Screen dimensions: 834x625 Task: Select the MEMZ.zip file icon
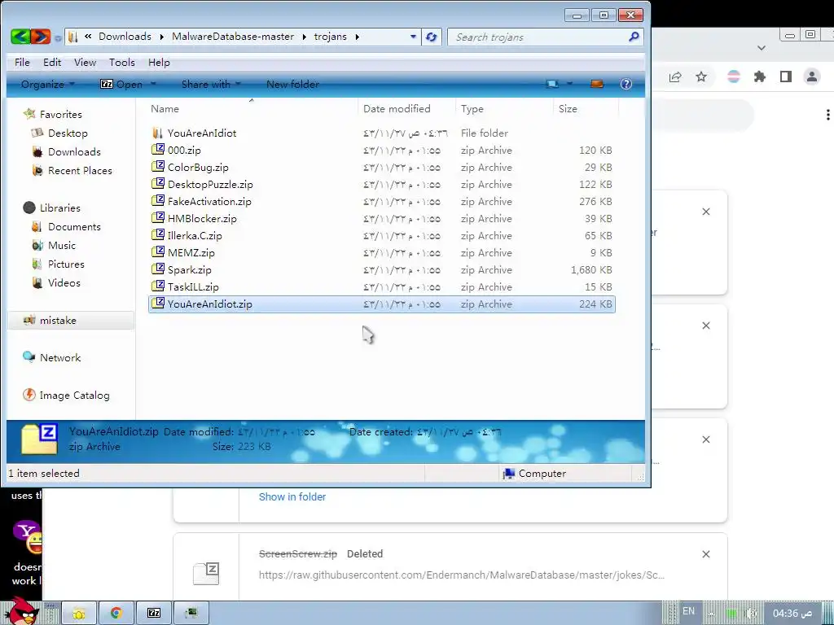pyautogui.click(x=157, y=251)
